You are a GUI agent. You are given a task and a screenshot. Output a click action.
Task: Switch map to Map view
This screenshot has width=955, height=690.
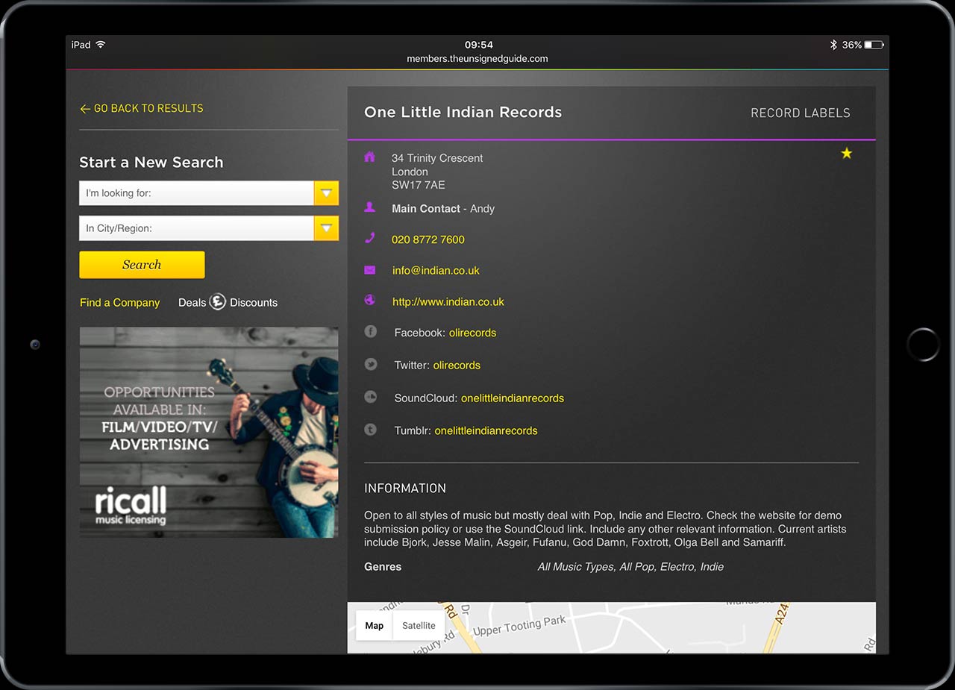point(375,626)
